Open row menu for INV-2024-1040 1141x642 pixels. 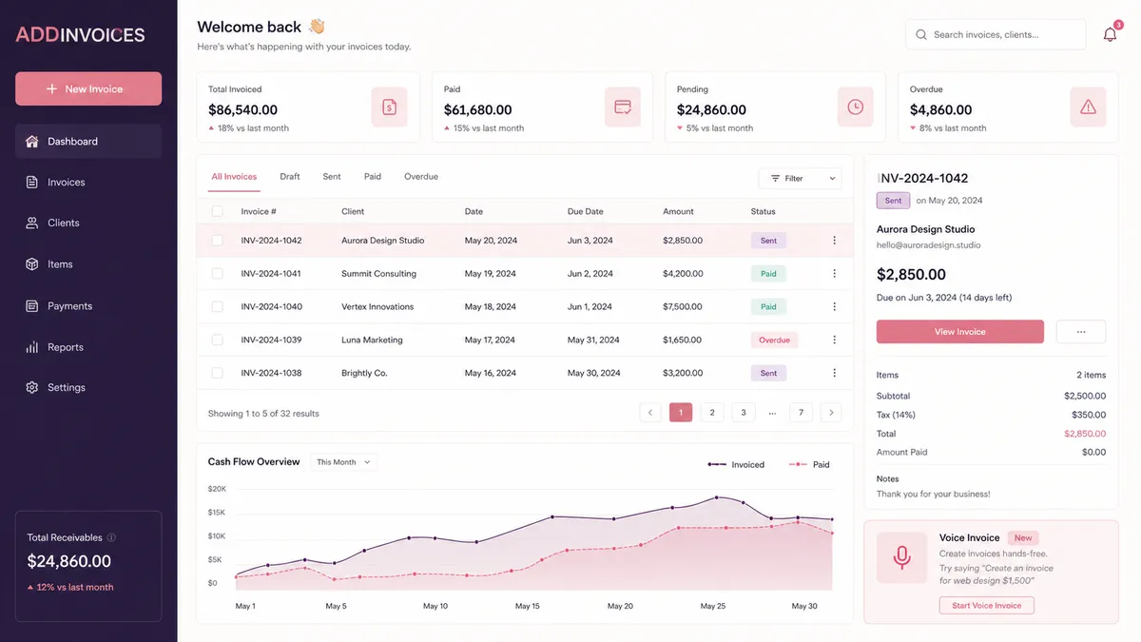click(835, 306)
